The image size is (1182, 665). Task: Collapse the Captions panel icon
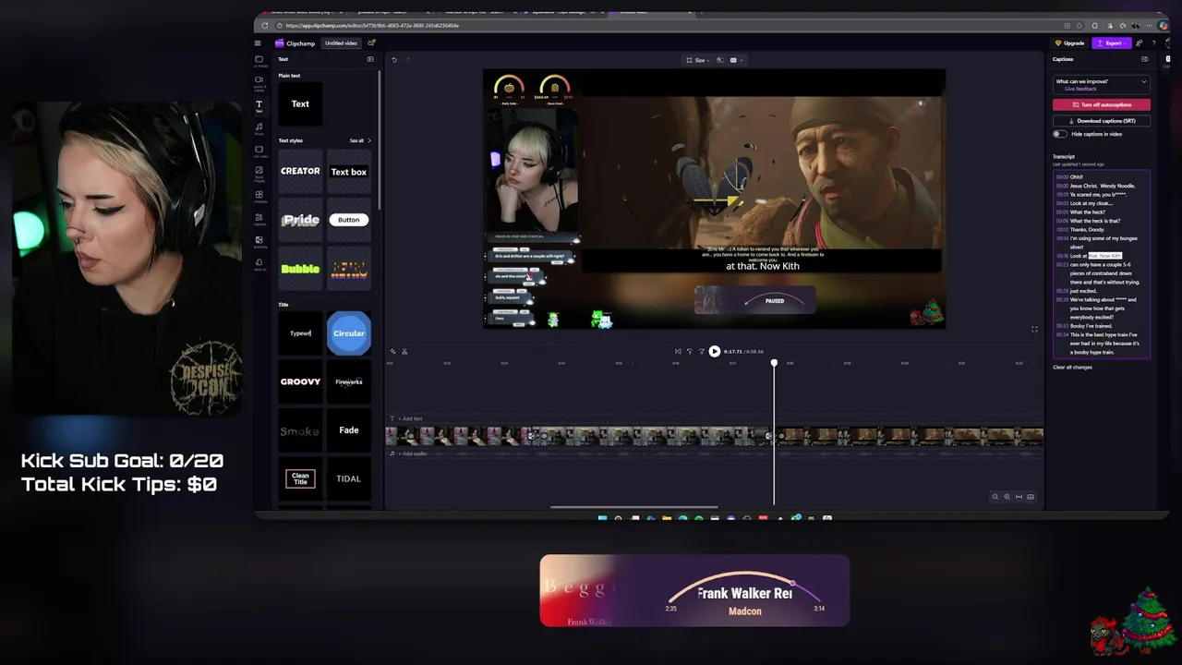1144,59
